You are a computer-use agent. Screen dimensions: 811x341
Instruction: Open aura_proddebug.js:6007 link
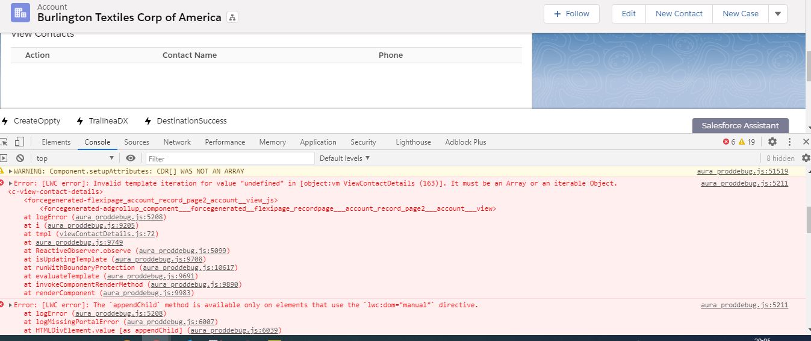(170, 322)
